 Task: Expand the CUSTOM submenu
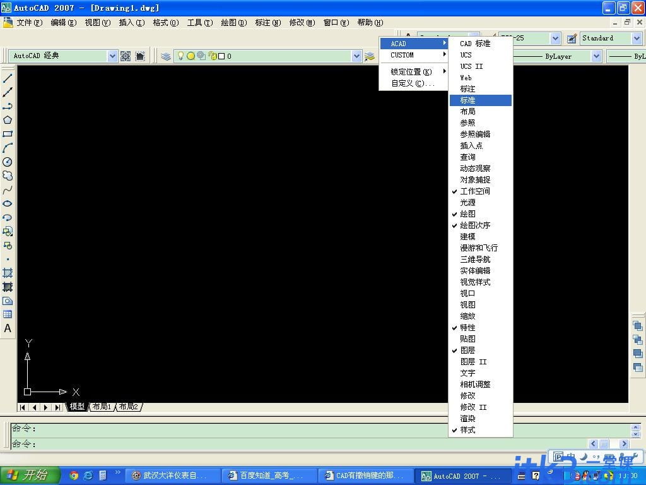point(414,55)
